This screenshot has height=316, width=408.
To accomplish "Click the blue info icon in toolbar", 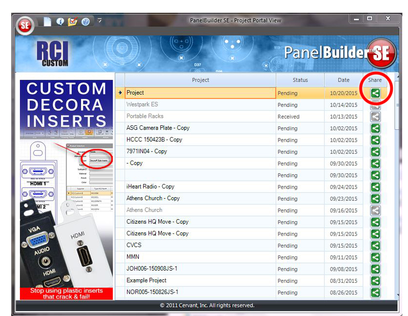I will tap(60, 21).
